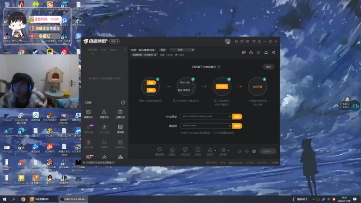Select the first scene tab with red underline

point(93,50)
